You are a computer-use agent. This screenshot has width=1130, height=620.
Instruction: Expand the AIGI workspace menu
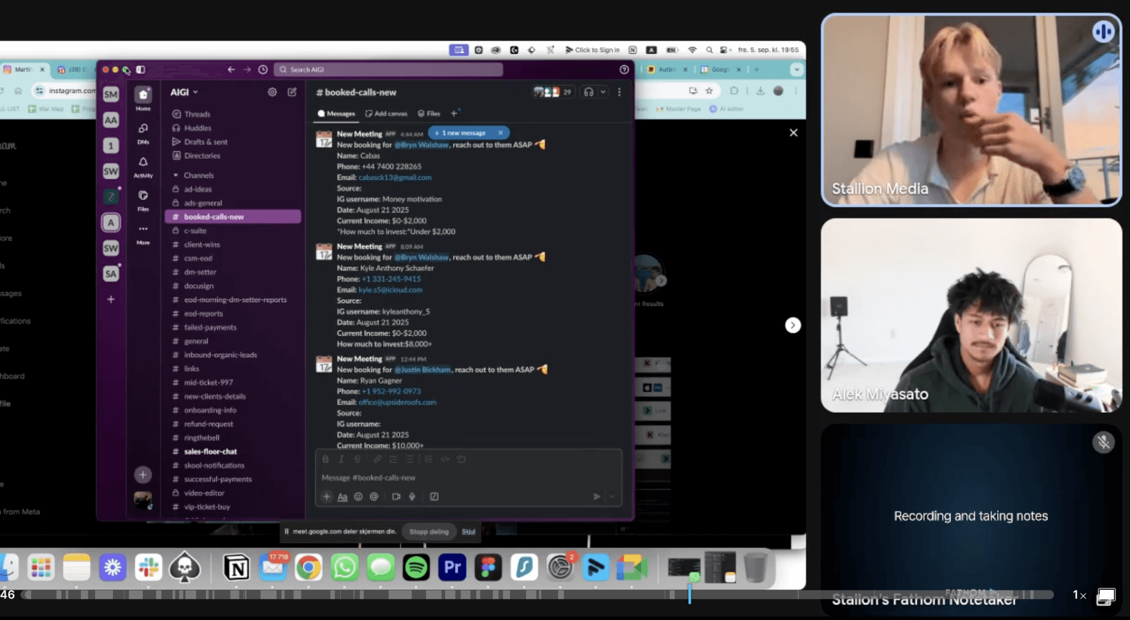[184, 92]
